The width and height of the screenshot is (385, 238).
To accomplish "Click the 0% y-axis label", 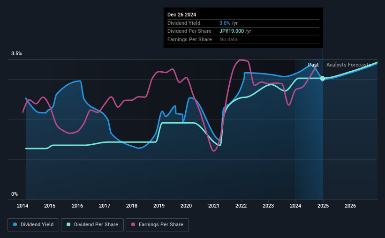I will [15, 194].
